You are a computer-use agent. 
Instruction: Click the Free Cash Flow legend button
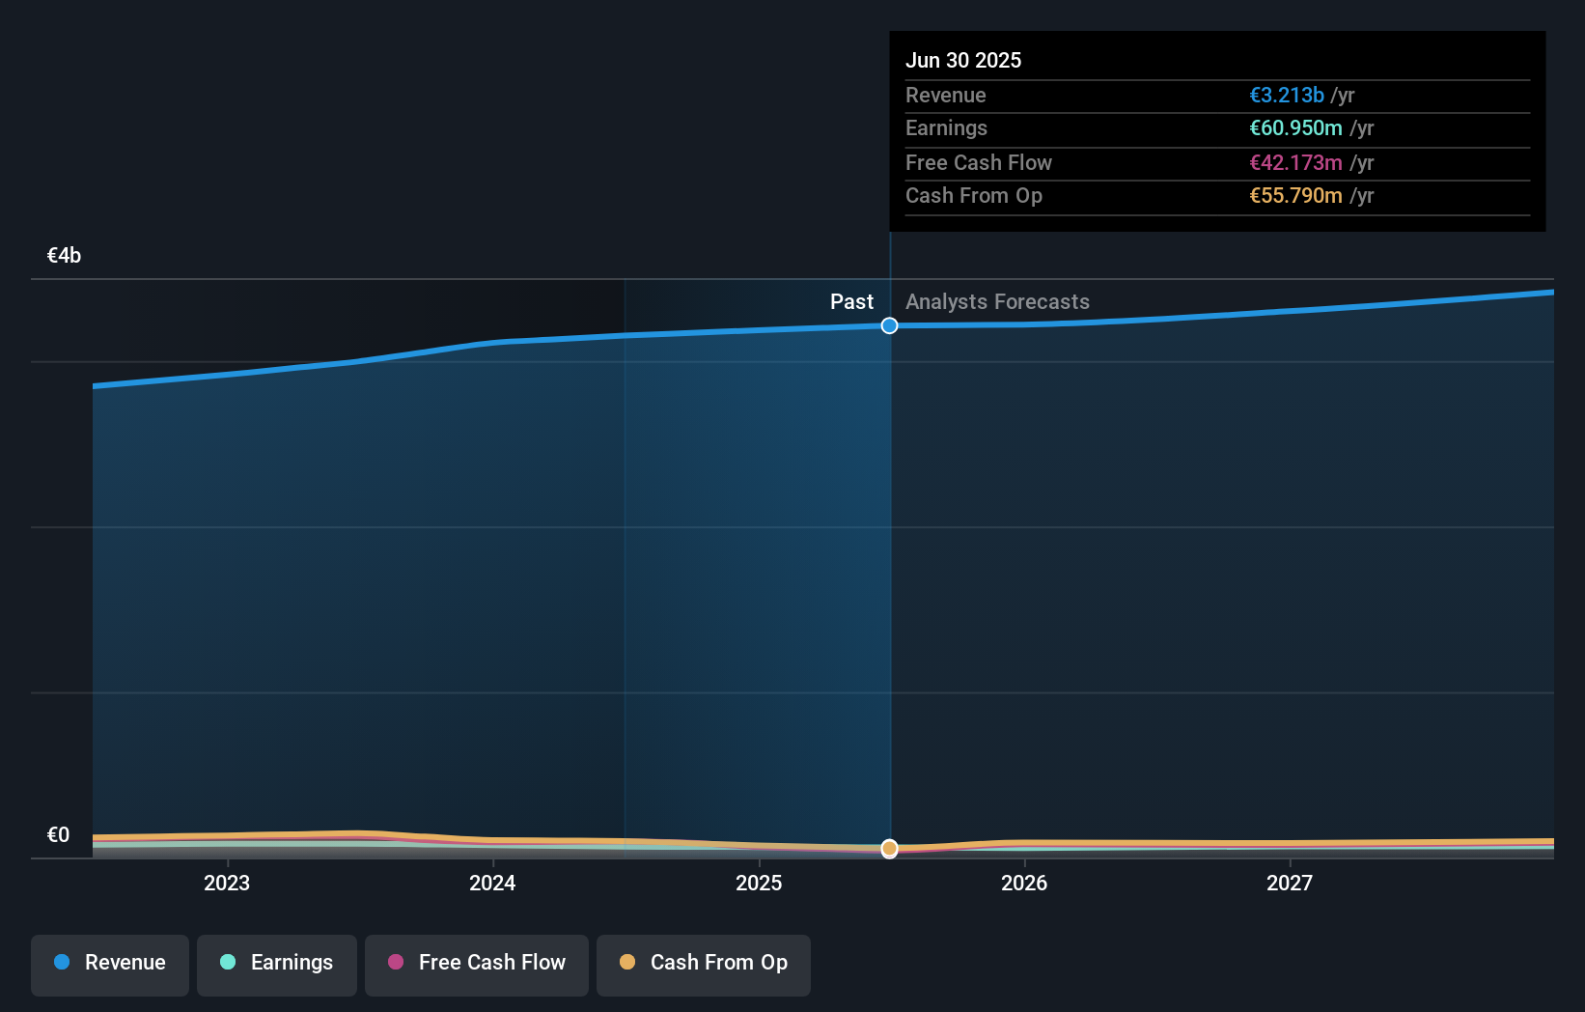476,965
